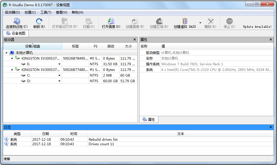The height and width of the screenshot is (165, 277).
Task: Click the Log Text (文本) column header
Action: (180, 134)
